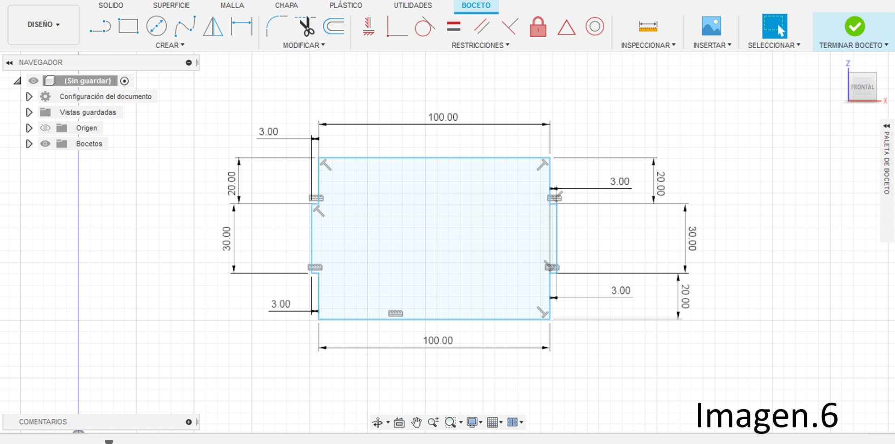Click the FRONTAL face of the view cube
895x444 pixels.
[x=862, y=87]
